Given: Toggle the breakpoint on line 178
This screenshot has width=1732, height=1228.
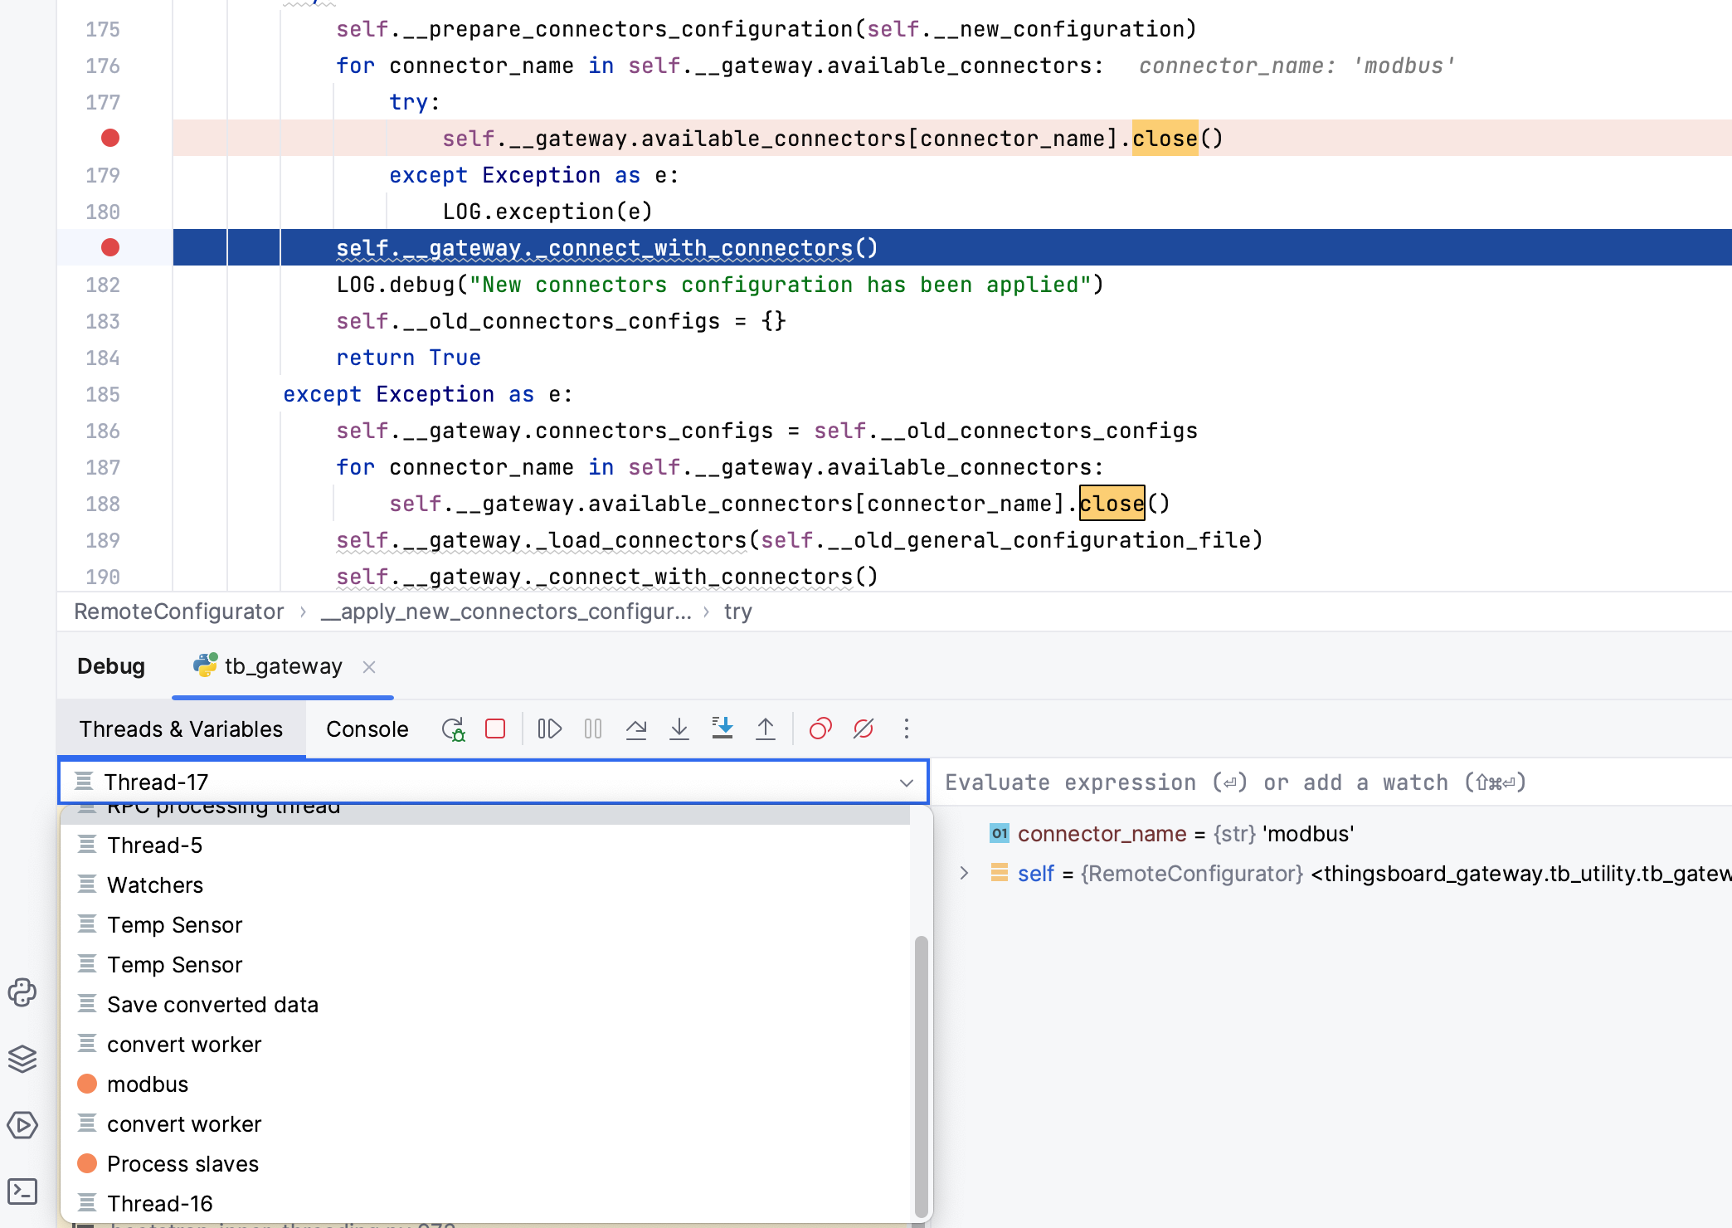Looking at the screenshot, I should [x=109, y=138].
